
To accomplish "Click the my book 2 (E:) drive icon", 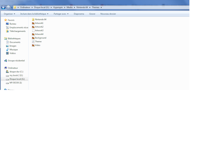I will (7, 76).
